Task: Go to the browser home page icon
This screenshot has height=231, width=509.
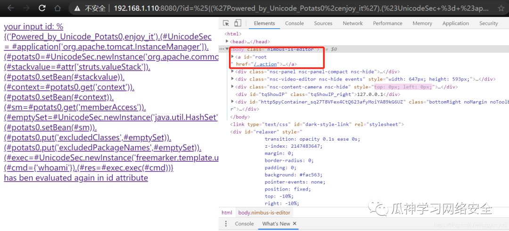Action: point(57,8)
